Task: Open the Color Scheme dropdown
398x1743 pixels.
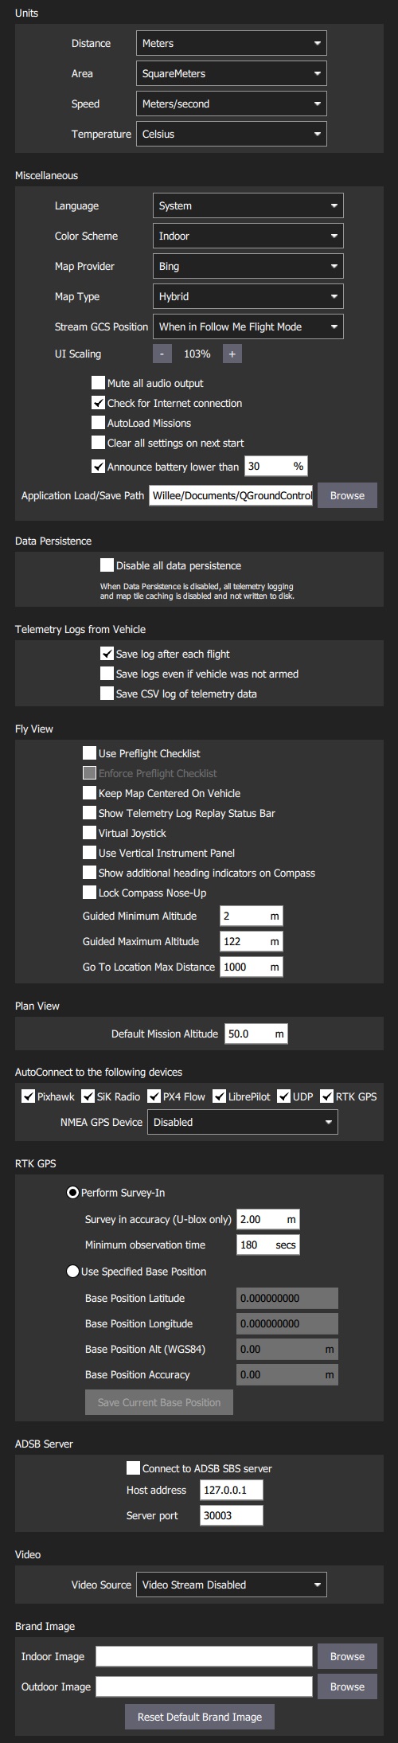Action: coord(248,236)
